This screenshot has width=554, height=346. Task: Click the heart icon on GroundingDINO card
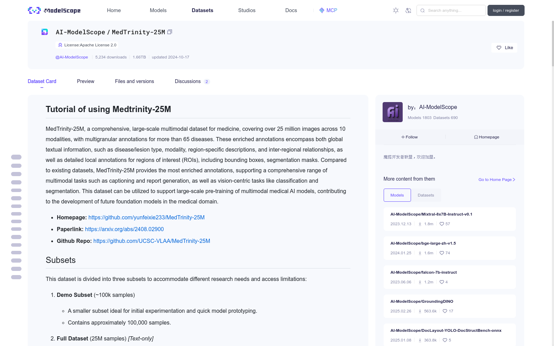pos(445,311)
